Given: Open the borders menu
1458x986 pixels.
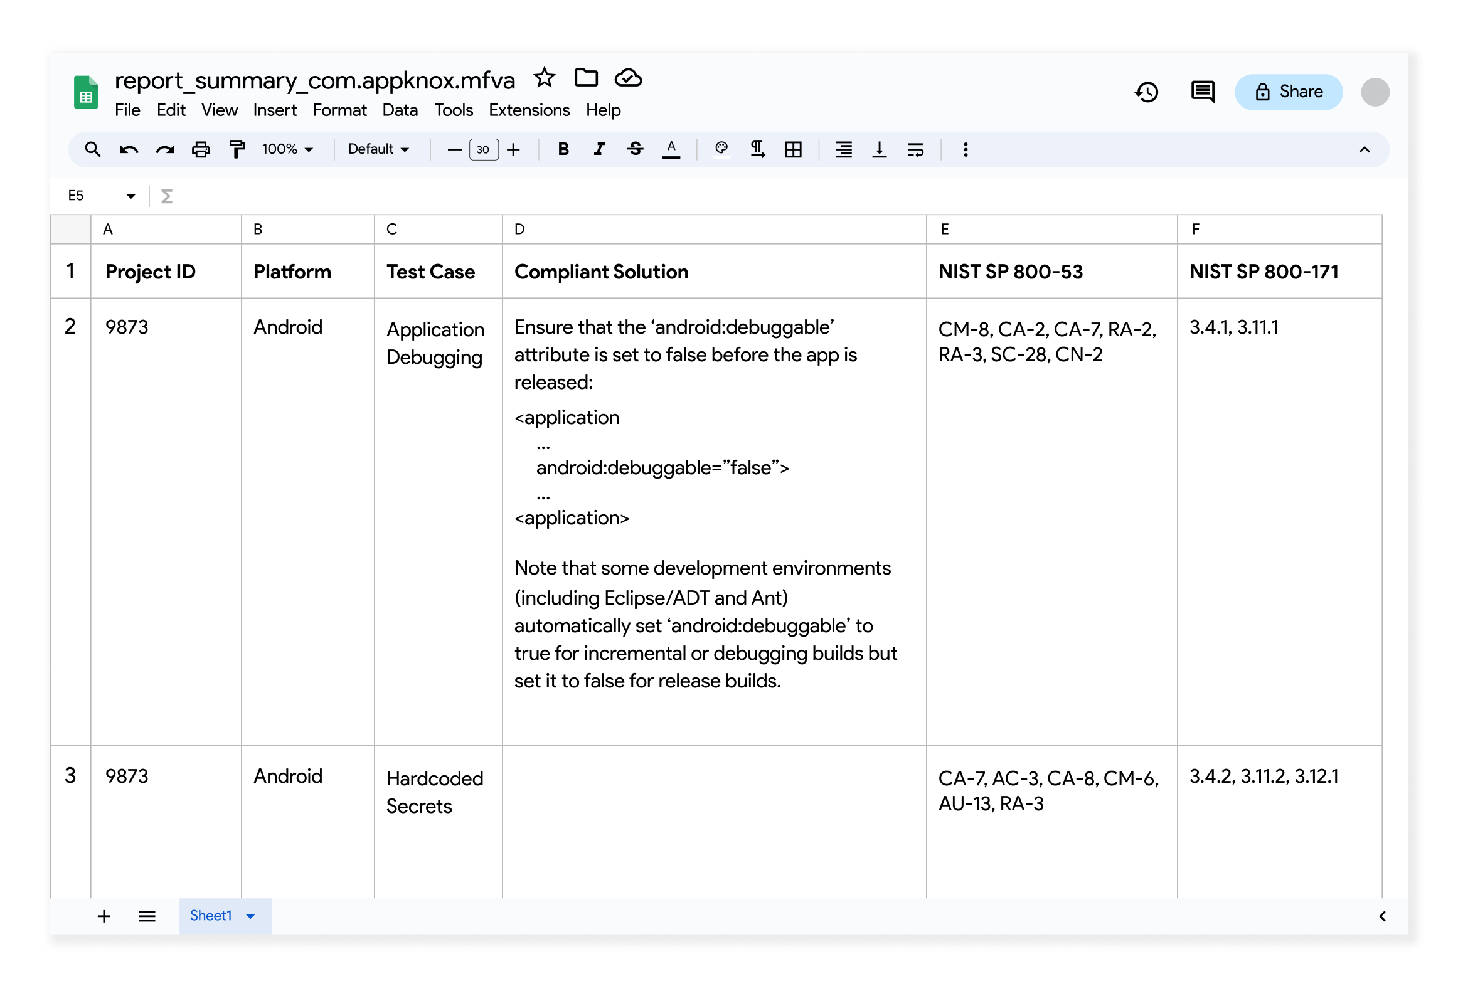Looking at the screenshot, I should tap(793, 149).
